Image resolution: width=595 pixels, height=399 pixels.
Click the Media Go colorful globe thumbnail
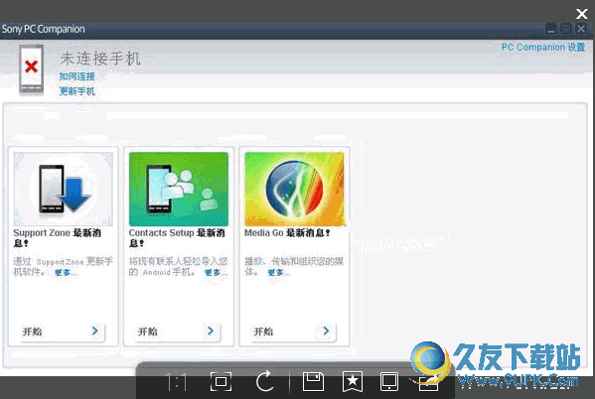pyautogui.click(x=294, y=189)
